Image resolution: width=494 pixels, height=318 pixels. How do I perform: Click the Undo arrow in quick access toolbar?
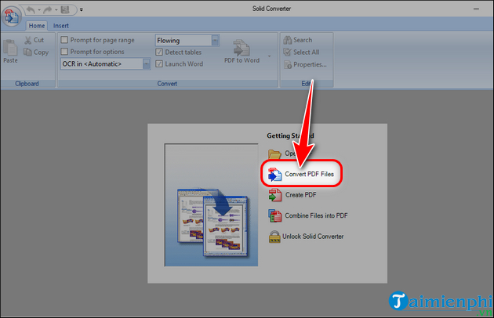31,10
